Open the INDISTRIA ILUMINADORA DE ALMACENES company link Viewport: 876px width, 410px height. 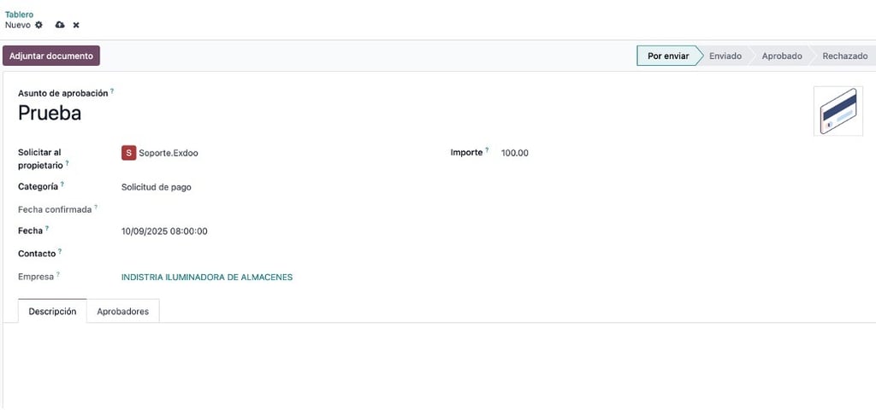pyautogui.click(x=207, y=278)
